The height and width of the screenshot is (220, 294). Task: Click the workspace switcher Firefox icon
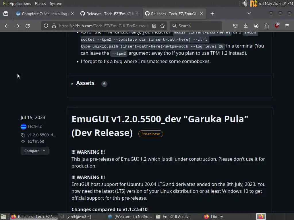point(261,217)
